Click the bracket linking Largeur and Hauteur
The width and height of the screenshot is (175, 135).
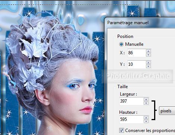(154, 110)
